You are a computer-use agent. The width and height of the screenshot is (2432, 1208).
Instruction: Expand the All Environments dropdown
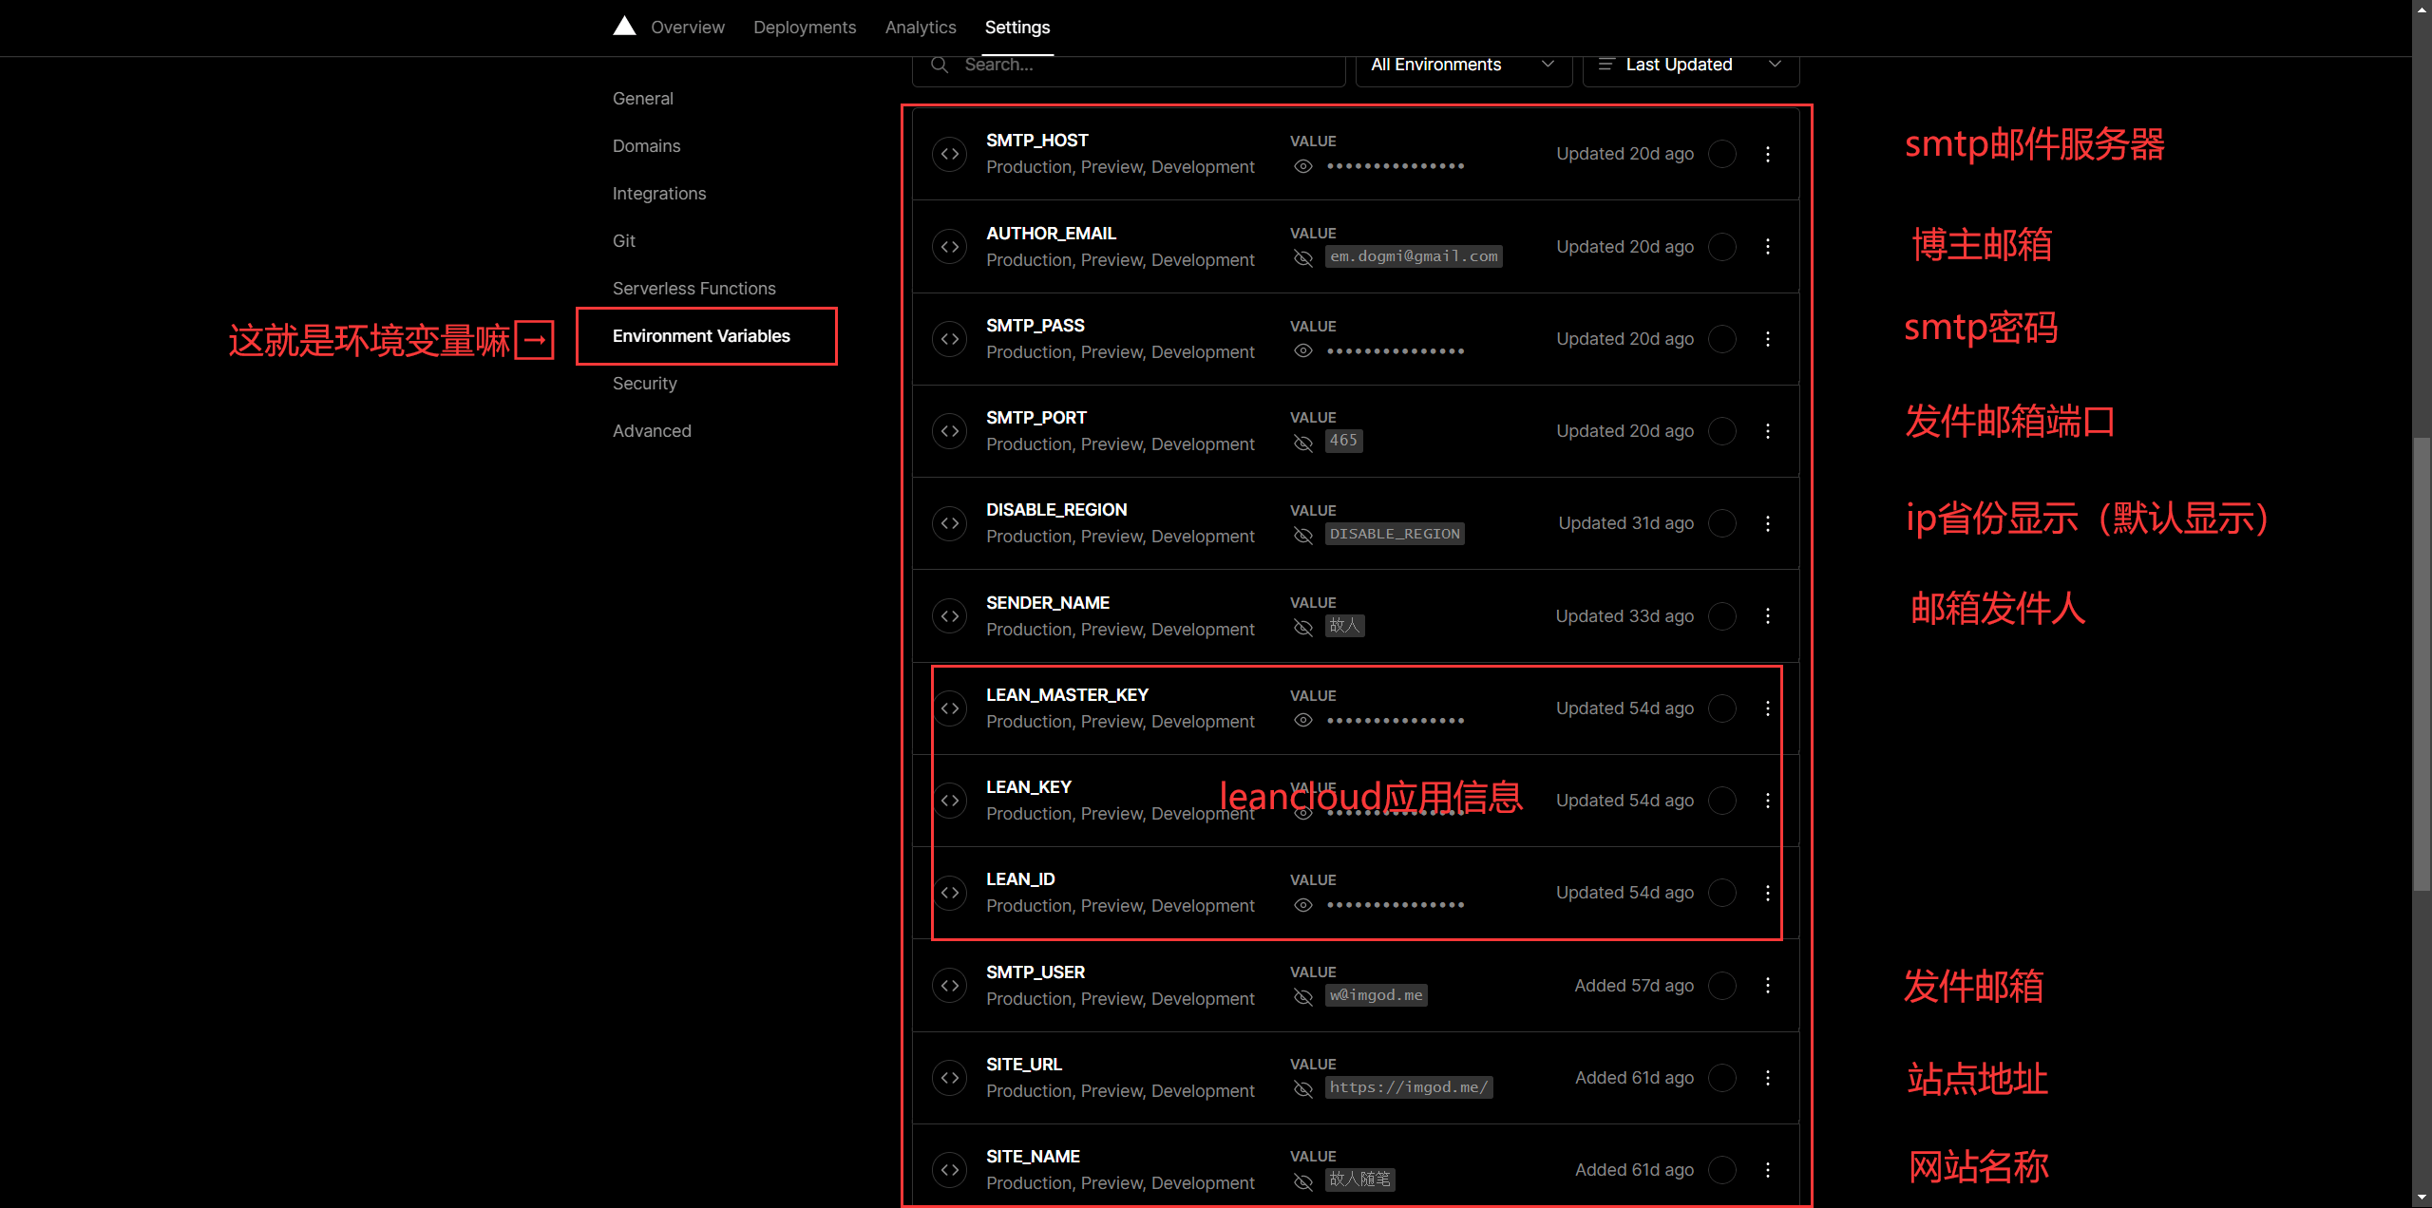pyautogui.click(x=1463, y=65)
